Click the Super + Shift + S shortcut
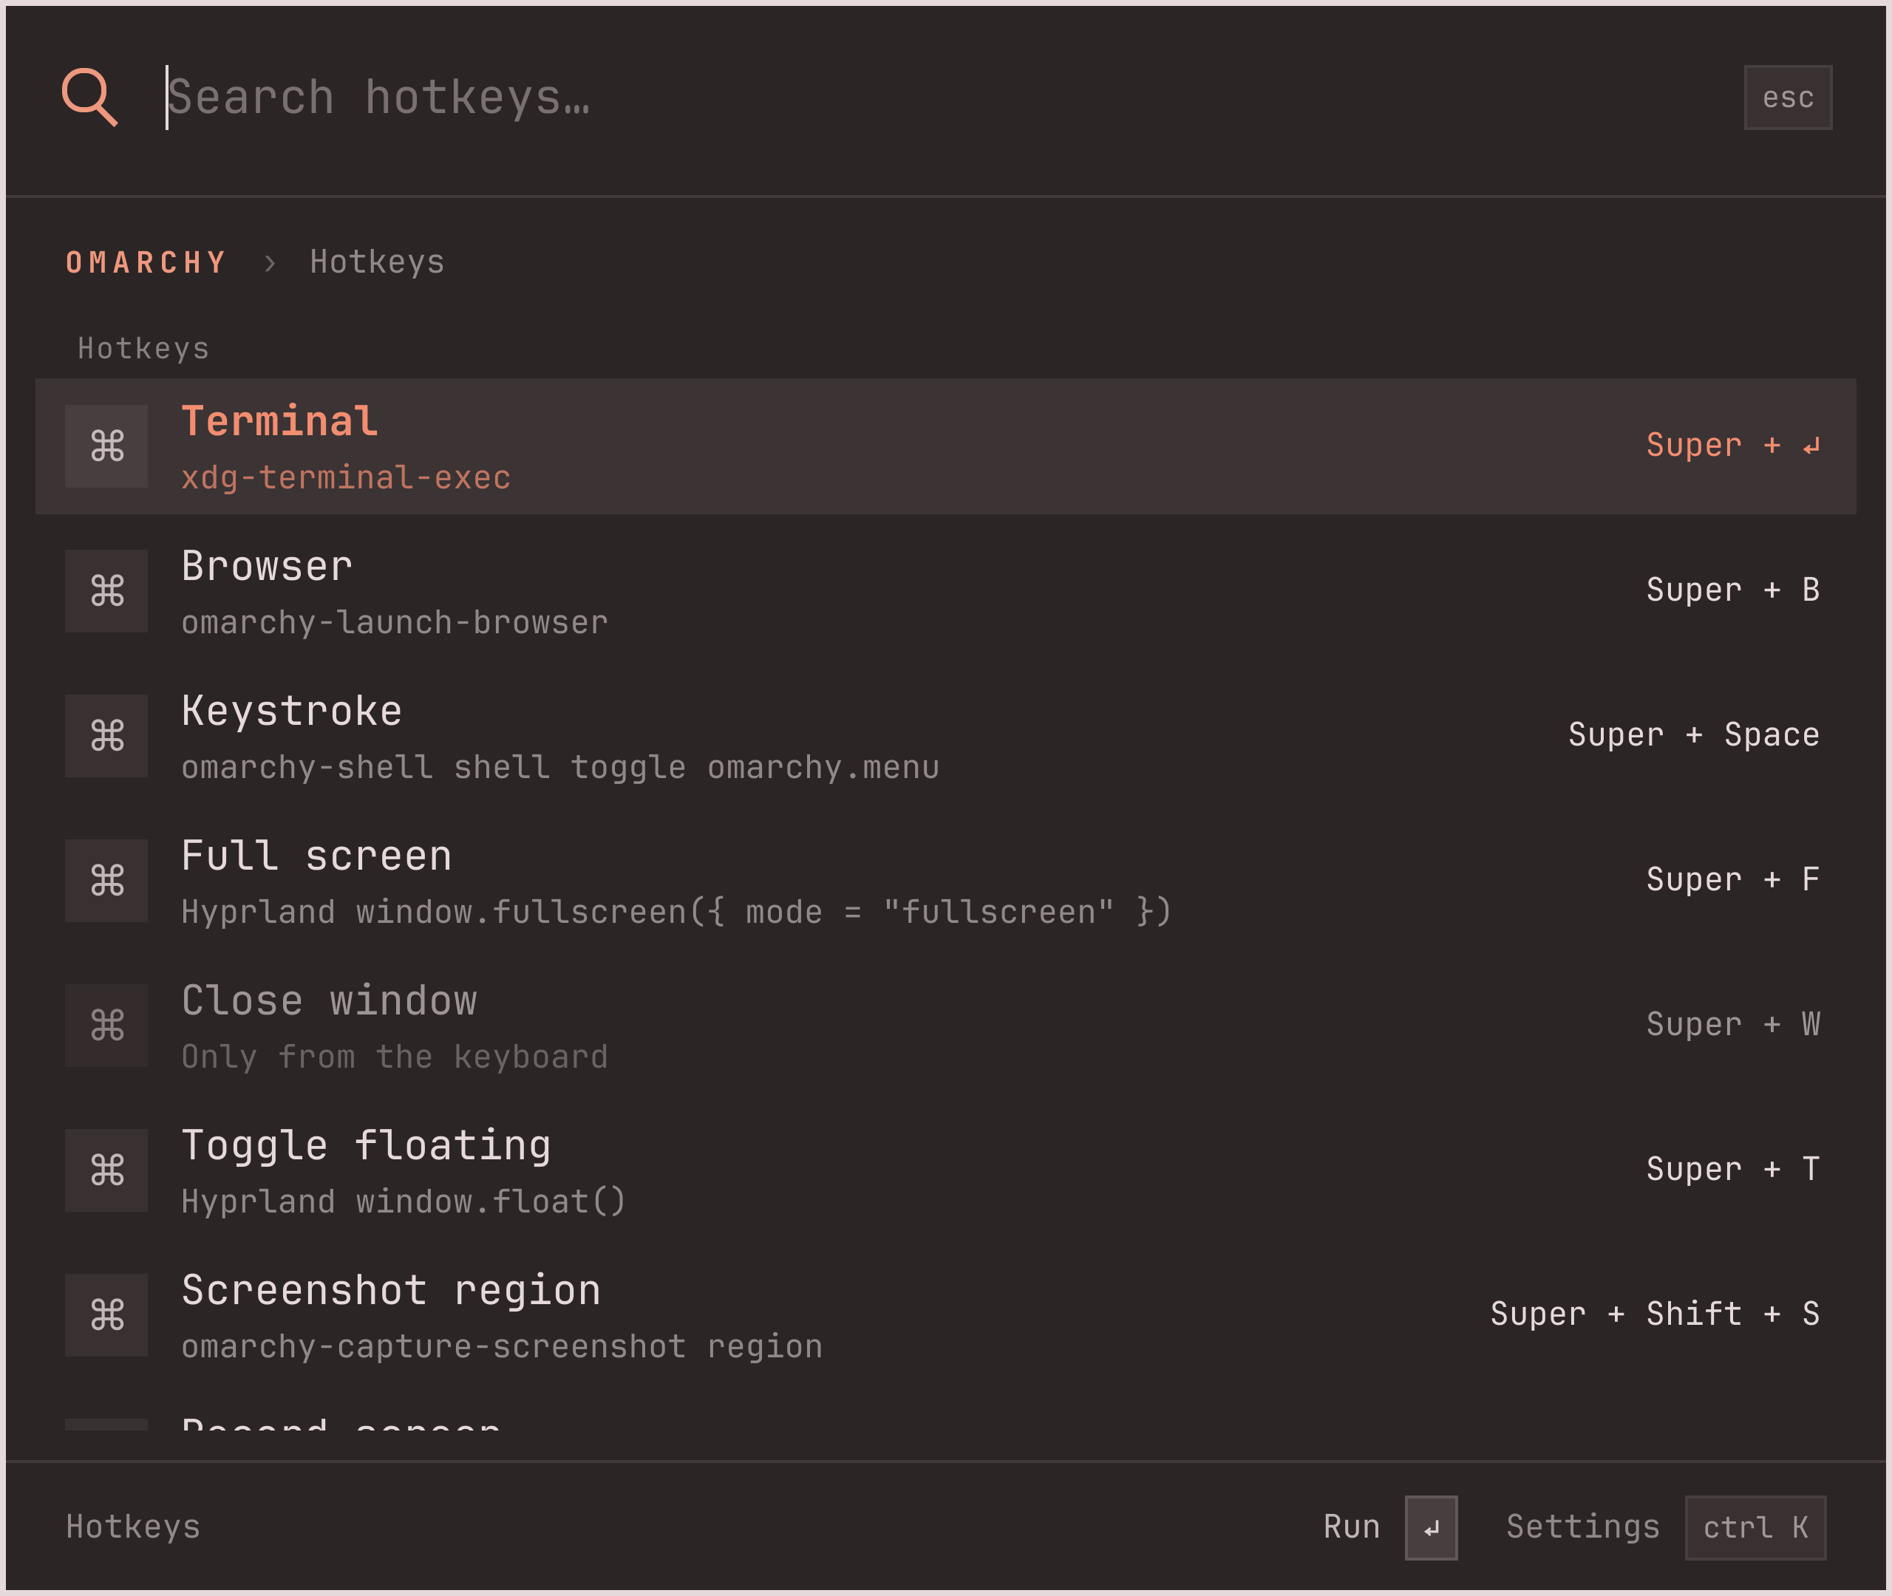This screenshot has width=1892, height=1596. point(1655,1314)
